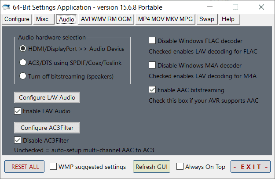Click Configure LAV Audio button
This screenshot has width=275, height=179.
coord(47,97)
